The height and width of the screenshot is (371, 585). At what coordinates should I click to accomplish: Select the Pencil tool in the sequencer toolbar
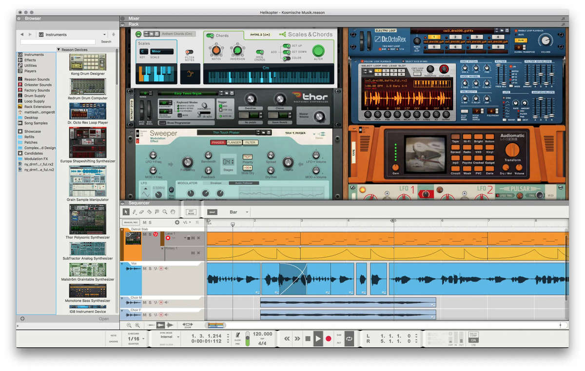[134, 212]
